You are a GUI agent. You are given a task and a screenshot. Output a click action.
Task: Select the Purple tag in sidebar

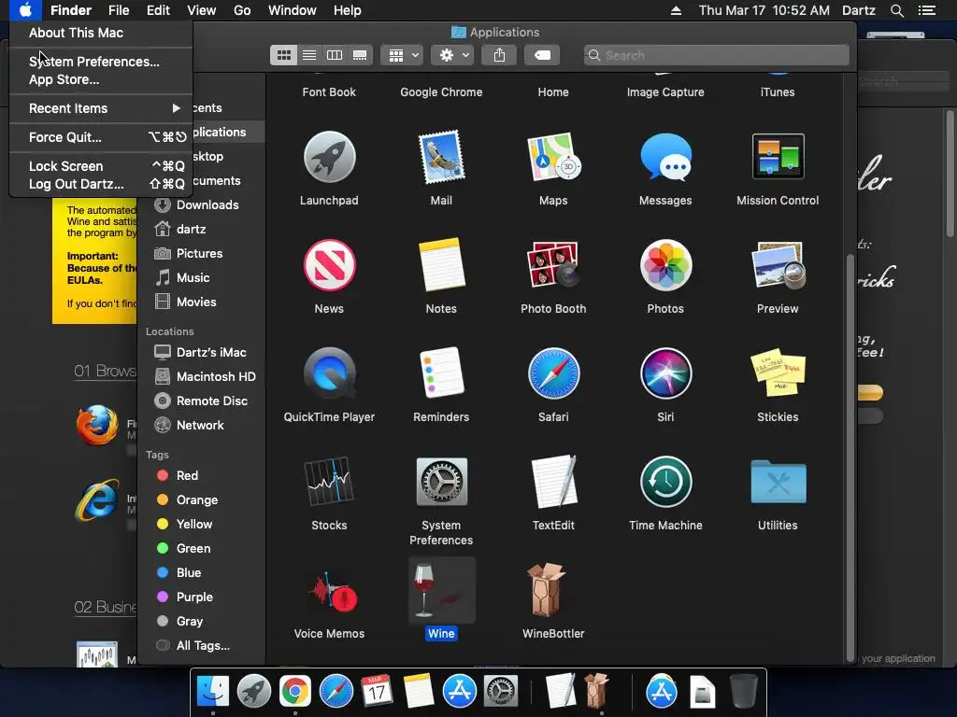202,597
